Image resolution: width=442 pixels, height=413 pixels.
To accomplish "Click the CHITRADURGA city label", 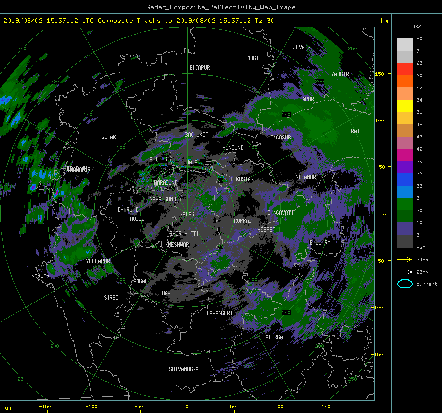I will click(267, 337).
